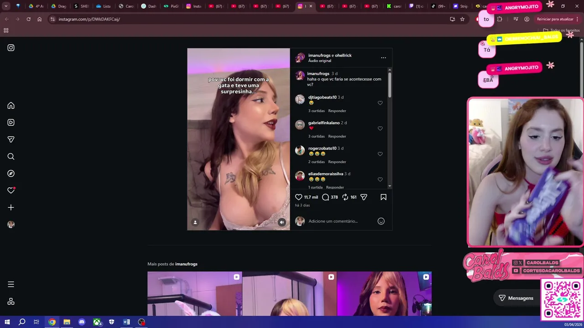Switch to the Dash browser tab
This screenshot has width=584, height=328.
tap(148, 6)
